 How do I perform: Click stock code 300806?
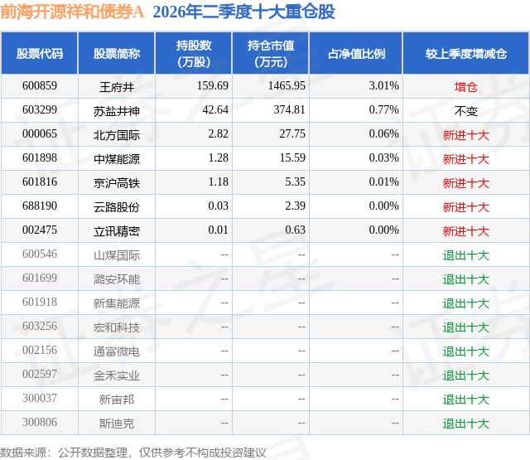tap(40, 422)
